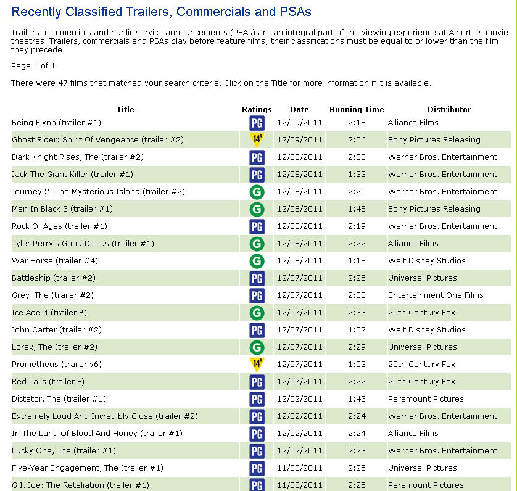The image size is (517, 491).
Task: Click date 12/09/2011 in Being Flynn row
Action: click(x=300, y=123)
